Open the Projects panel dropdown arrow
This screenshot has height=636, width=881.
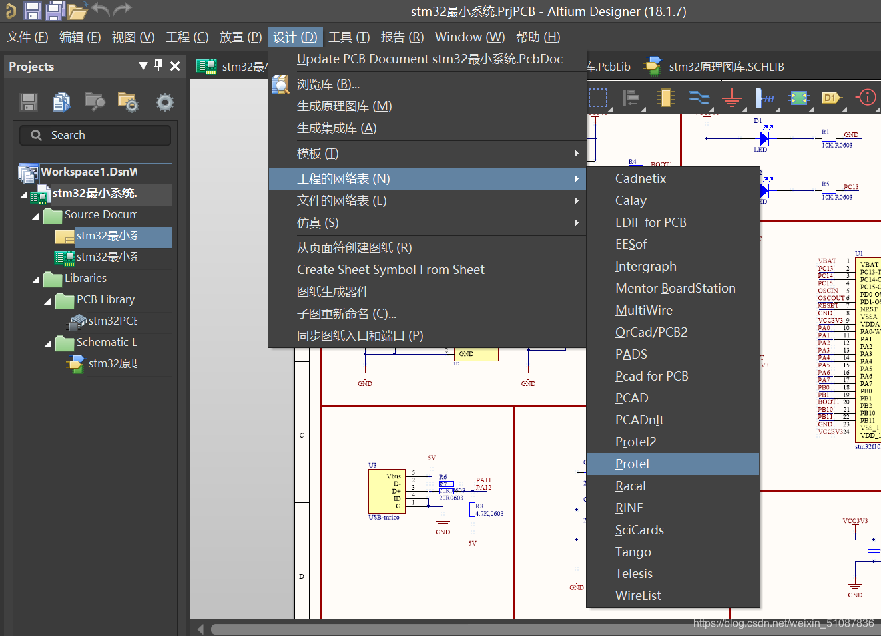(x=143, y=65)
